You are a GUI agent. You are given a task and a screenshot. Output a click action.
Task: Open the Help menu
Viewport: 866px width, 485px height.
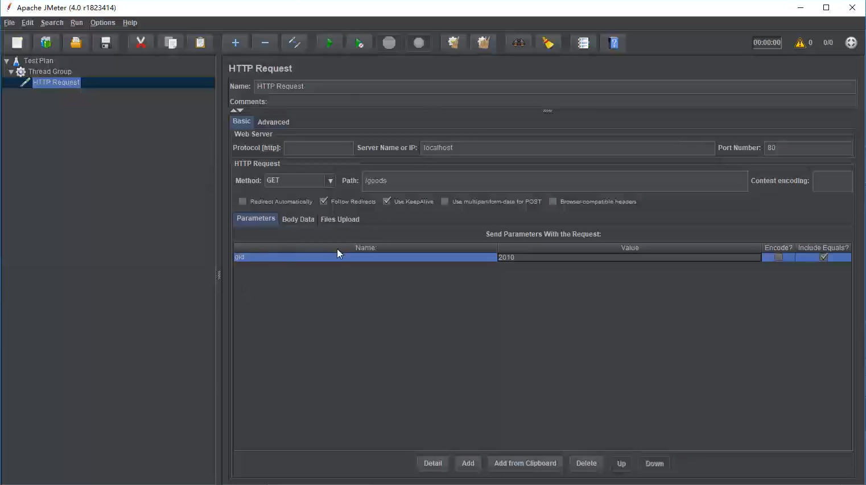130,23
